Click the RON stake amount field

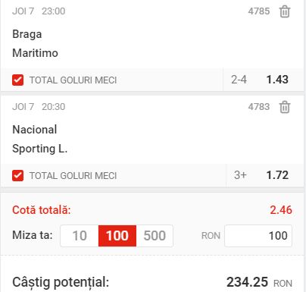coord(258,236)
